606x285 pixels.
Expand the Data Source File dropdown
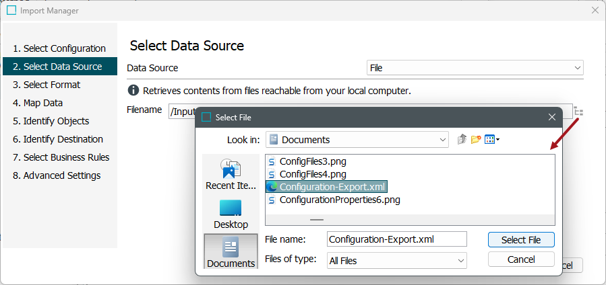[475, 68]
